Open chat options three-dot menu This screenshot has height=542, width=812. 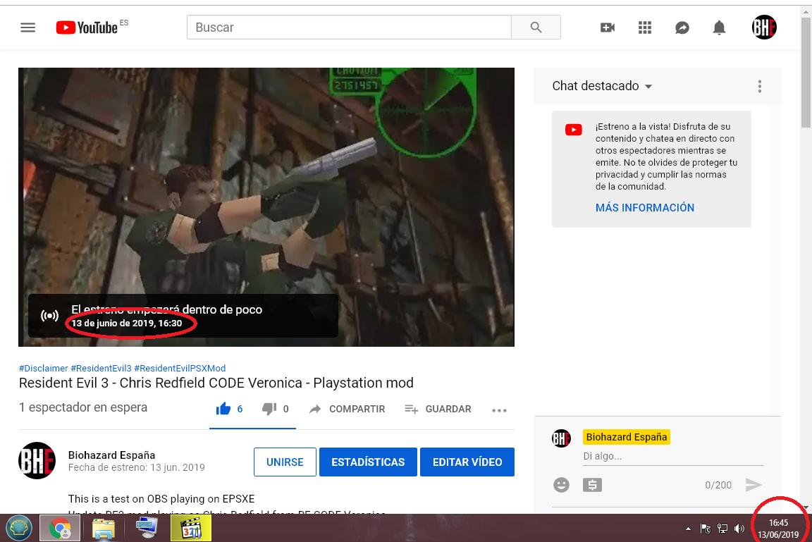(x=760, y=86)
